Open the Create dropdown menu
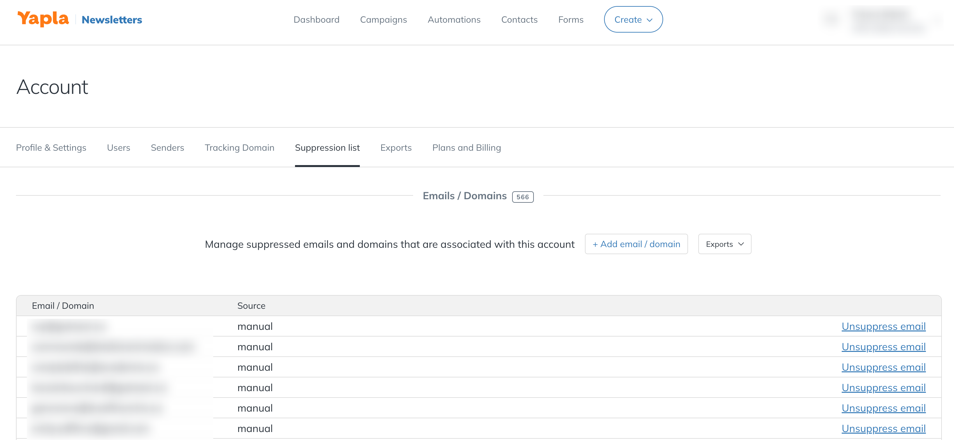Viewport: 954px width, 440px height. (x=633, y=19)
